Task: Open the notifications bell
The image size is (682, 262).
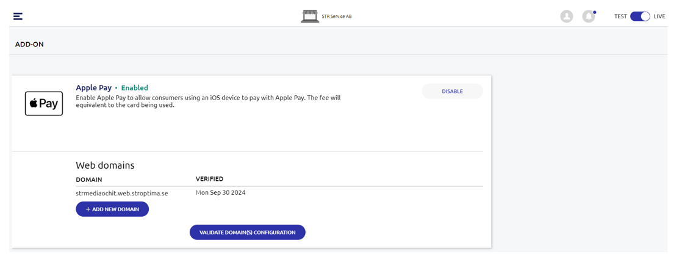Action: point(589,16)
